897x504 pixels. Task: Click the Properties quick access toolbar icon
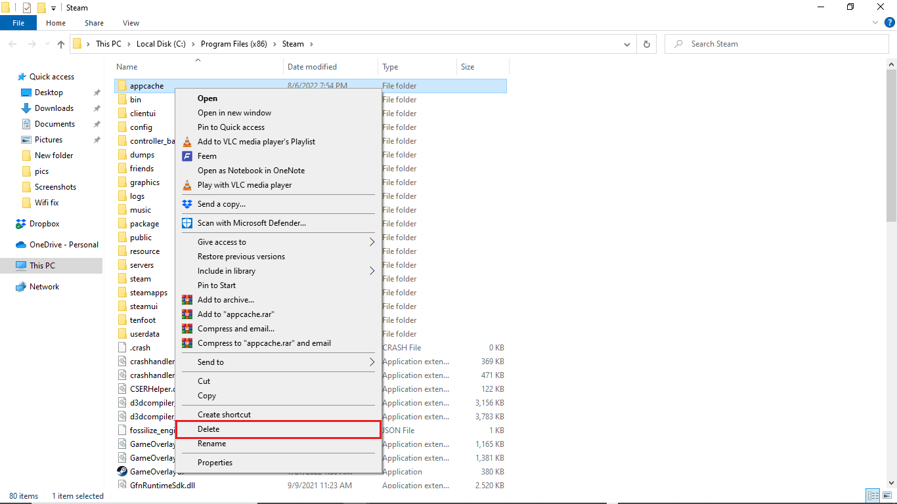[27, 8]
